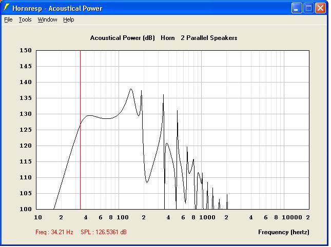Maximize the Hornresp window

click(x=308, y=8)
